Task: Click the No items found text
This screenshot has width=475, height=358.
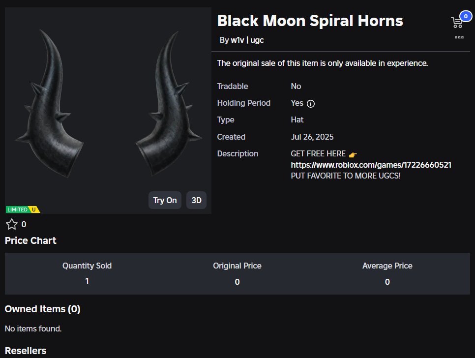Action: [x=33, y=328]
